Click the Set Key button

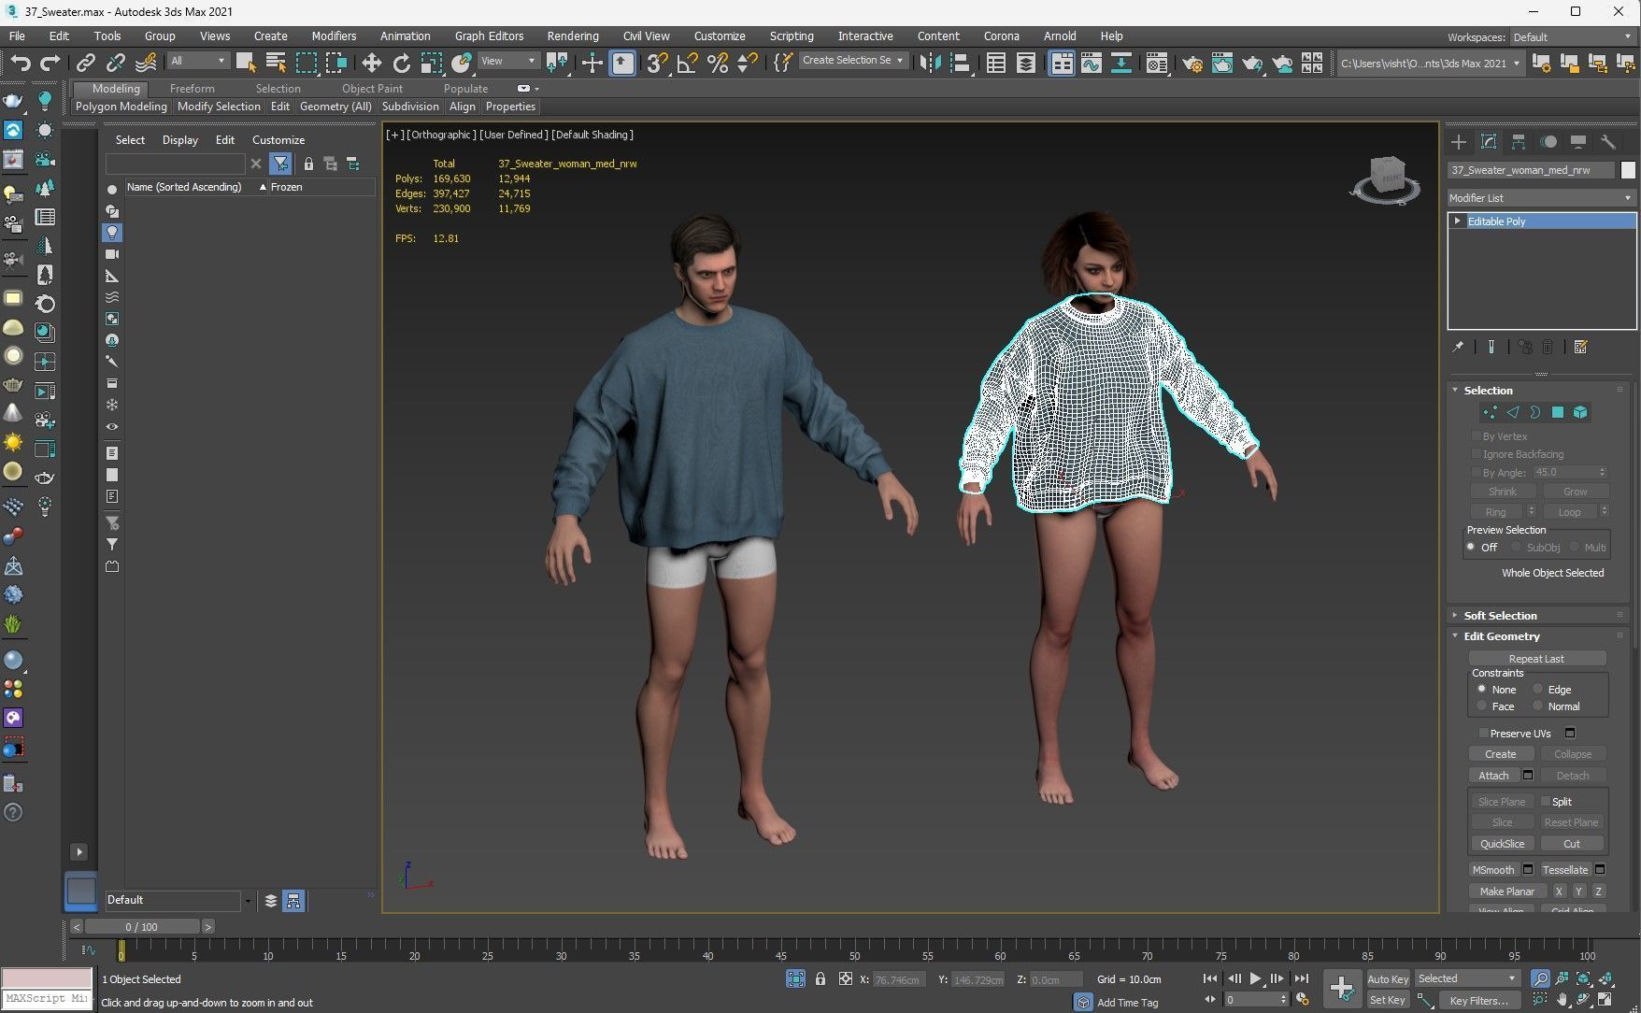pyautogui.click(x=1388, y=1000)
